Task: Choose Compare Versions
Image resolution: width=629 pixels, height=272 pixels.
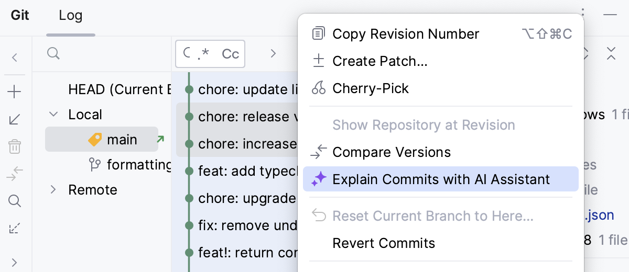Action: 441,152
